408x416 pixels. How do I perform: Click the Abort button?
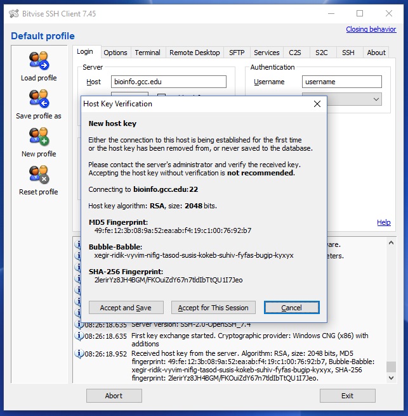114,396
